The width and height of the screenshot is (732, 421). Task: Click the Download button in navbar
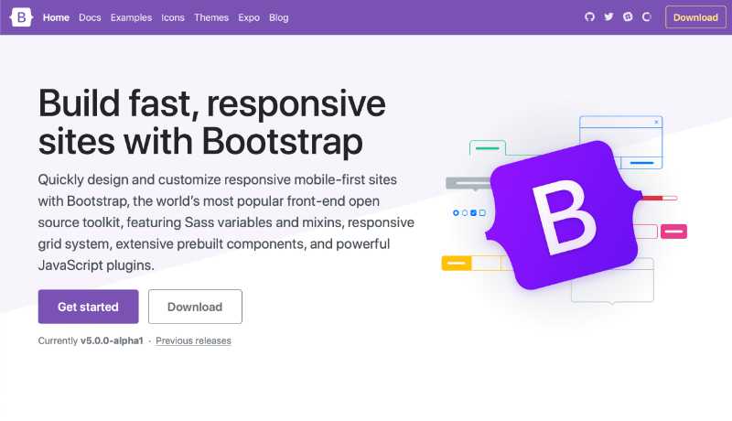(x=695, y=17)
